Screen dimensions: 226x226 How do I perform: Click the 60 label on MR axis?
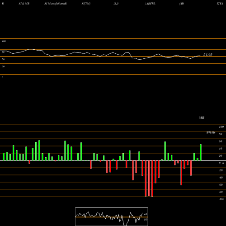[x=221, y=141]
